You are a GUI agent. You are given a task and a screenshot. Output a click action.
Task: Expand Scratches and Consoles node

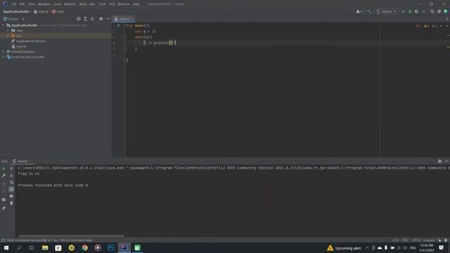click(x=3, y=57)
